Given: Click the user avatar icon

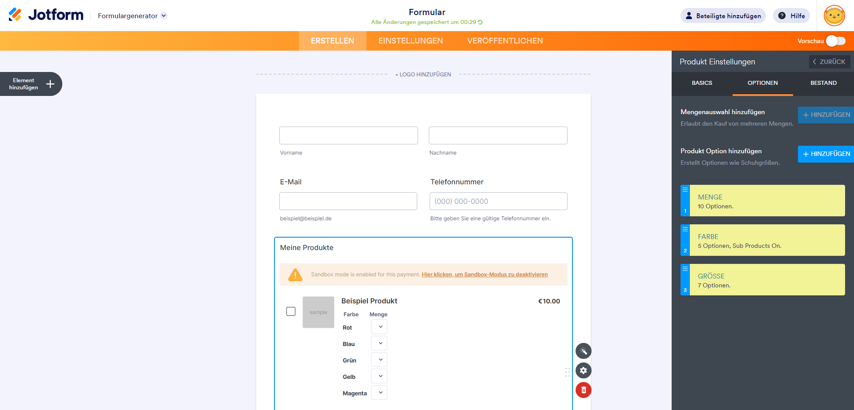Looking at the screenshot, I should [x=834, y=16].
